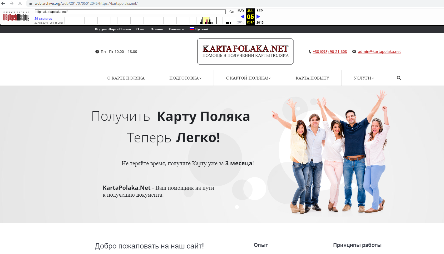Click the Опыт heading

point(261,245)
